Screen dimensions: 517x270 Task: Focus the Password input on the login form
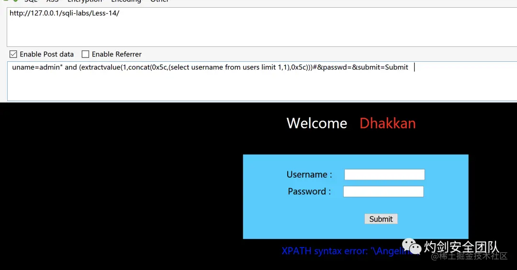click(x=383, y=191)
